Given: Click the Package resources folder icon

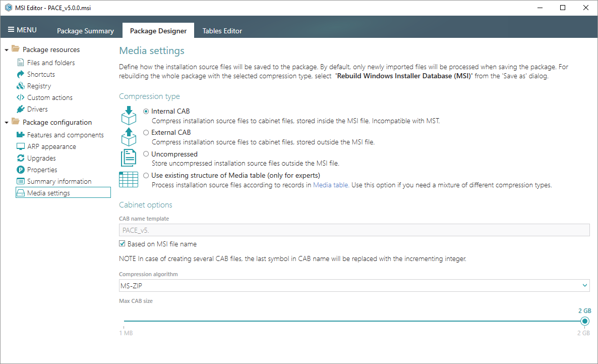Looking at the screenshot, I should [16, 48].
